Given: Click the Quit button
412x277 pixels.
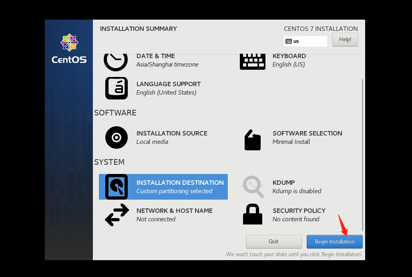Looking at the screenshot, I should [273, 242].
